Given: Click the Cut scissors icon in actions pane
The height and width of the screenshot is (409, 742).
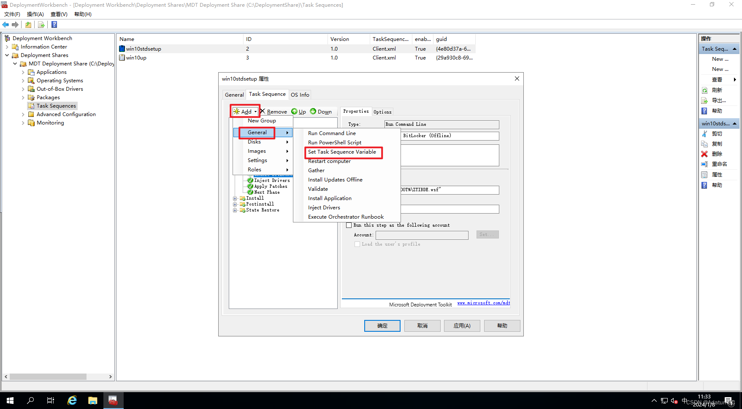Looking at the screenshot, I should (x=704, y=134).
